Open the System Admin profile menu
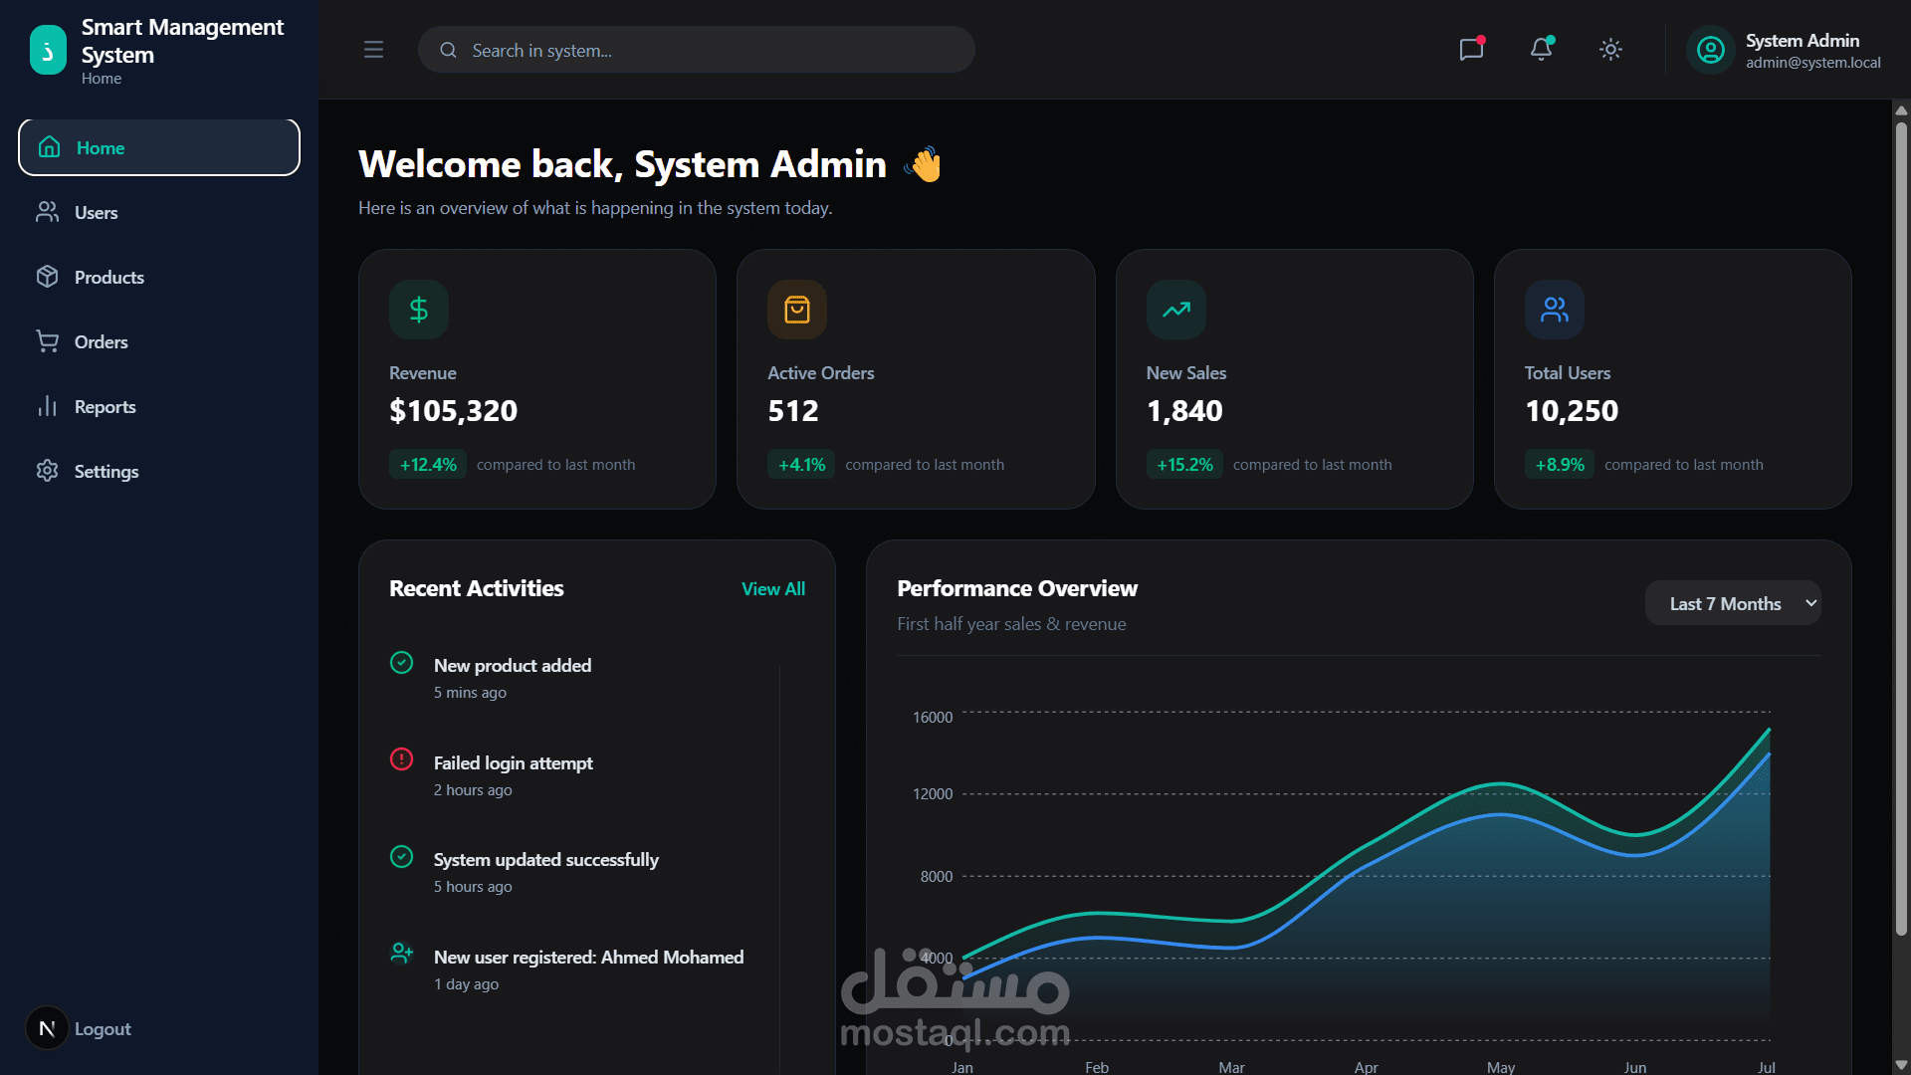The height and width of the screenshot is (1075, 1911). click(1784, 50)
